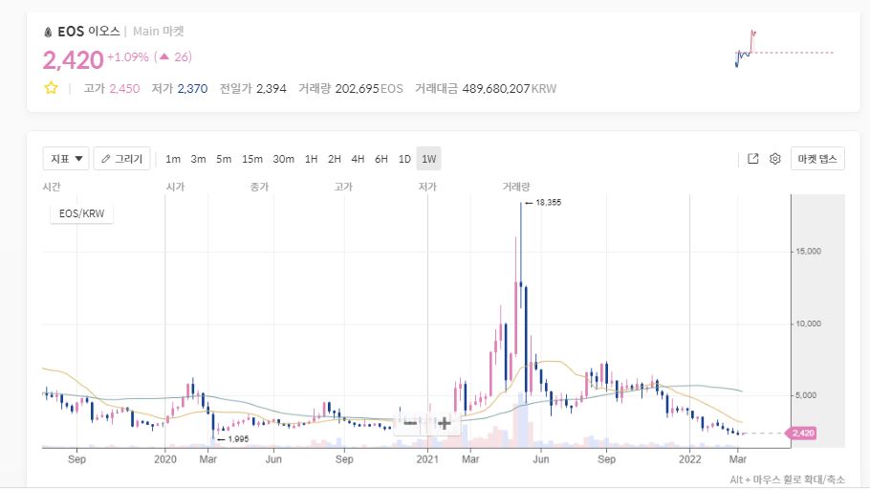Click the 2021 time axis label
Image resolution: width=870 pixels, height=491 pixels.
coord(427,459)
